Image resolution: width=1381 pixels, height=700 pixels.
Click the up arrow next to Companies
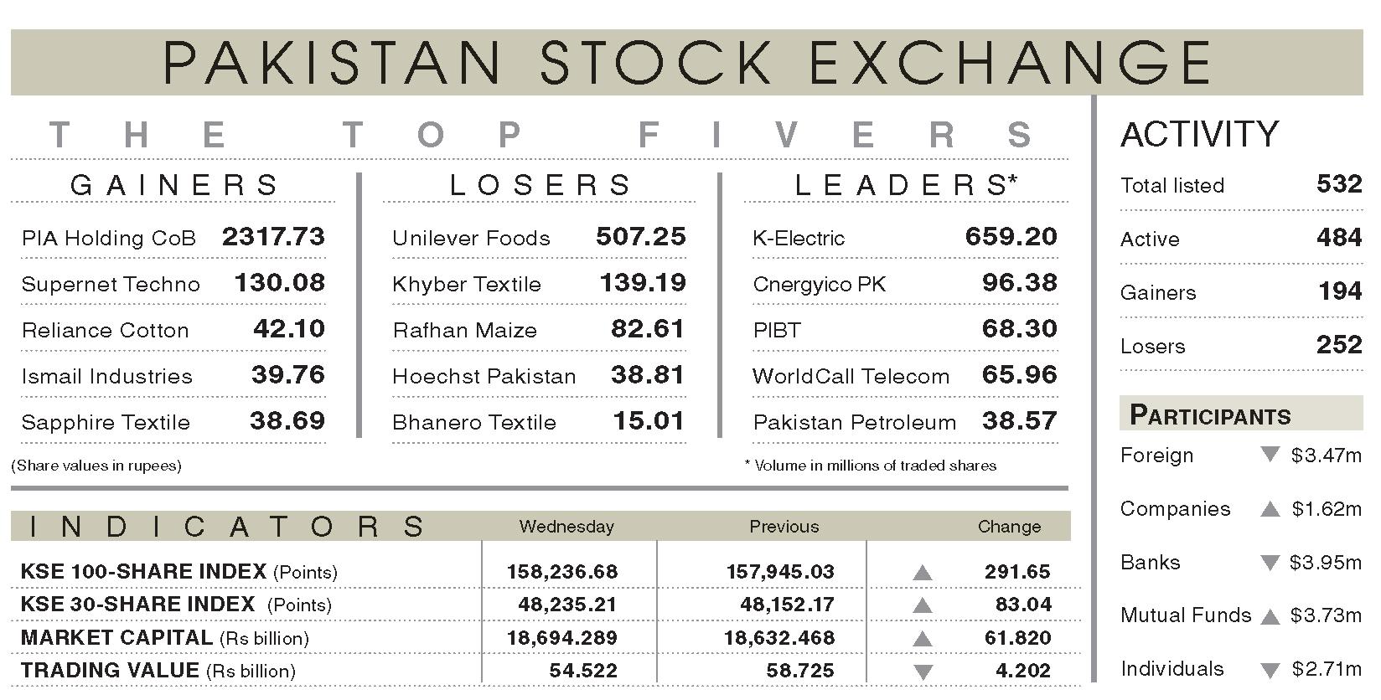pyautogui.click(x=1270, y=509)
